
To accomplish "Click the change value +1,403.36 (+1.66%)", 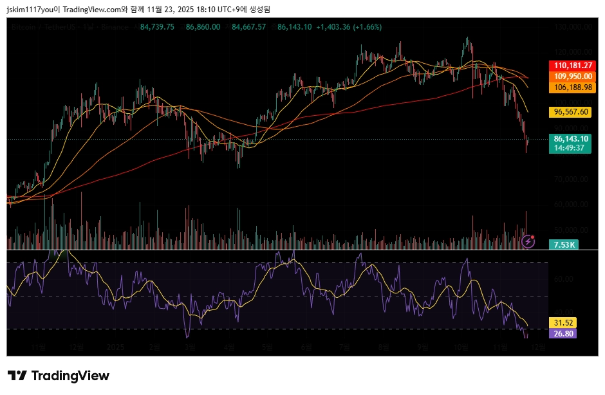I will point(349,27).
